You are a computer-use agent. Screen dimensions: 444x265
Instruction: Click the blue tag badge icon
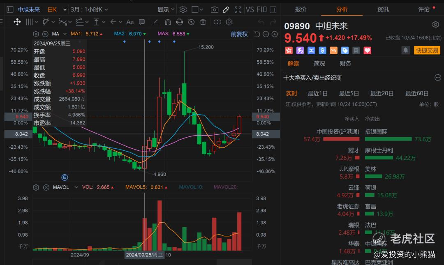point(345,51)
